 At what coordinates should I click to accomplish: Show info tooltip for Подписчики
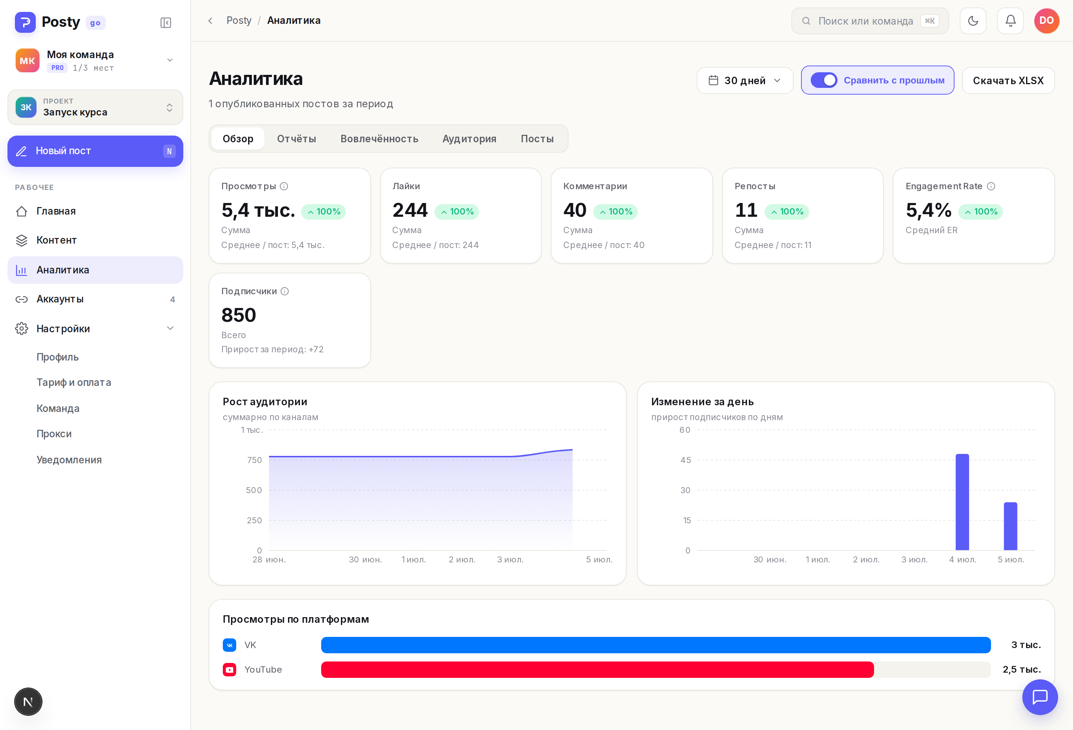coord(285,291)
